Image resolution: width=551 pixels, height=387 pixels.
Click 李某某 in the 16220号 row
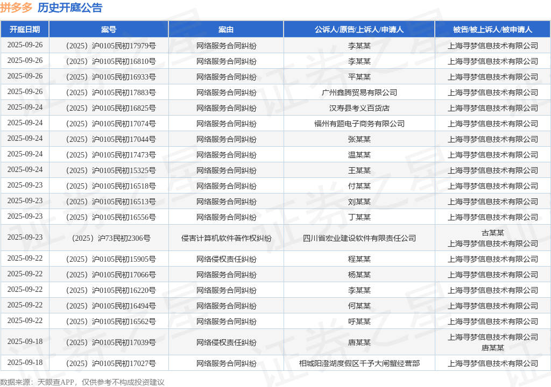359,290
